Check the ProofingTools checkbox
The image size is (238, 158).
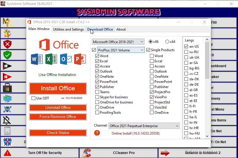click(x=97, y=112)
